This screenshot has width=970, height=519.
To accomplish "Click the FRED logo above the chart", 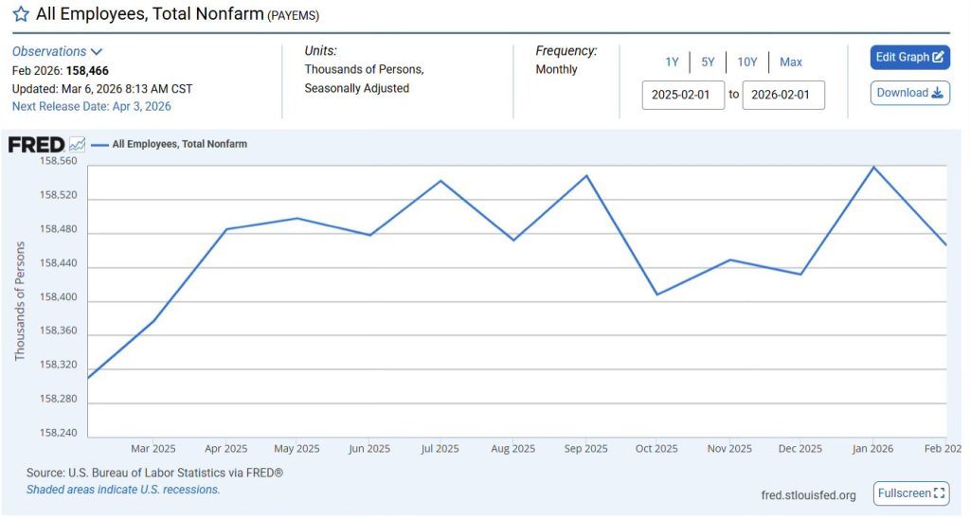I will click(x=36, y=145).
